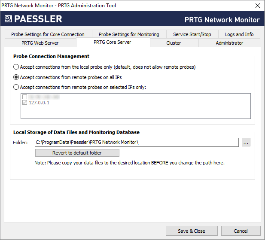
Task: Toggle the 127.0.0.1 IP checkbox
Action: tap(24, 103)
